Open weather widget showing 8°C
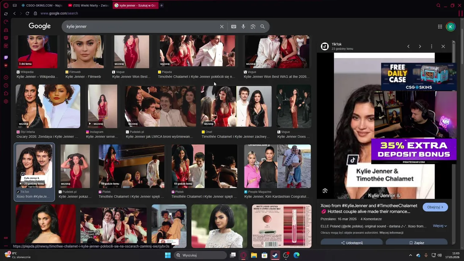 17,255
